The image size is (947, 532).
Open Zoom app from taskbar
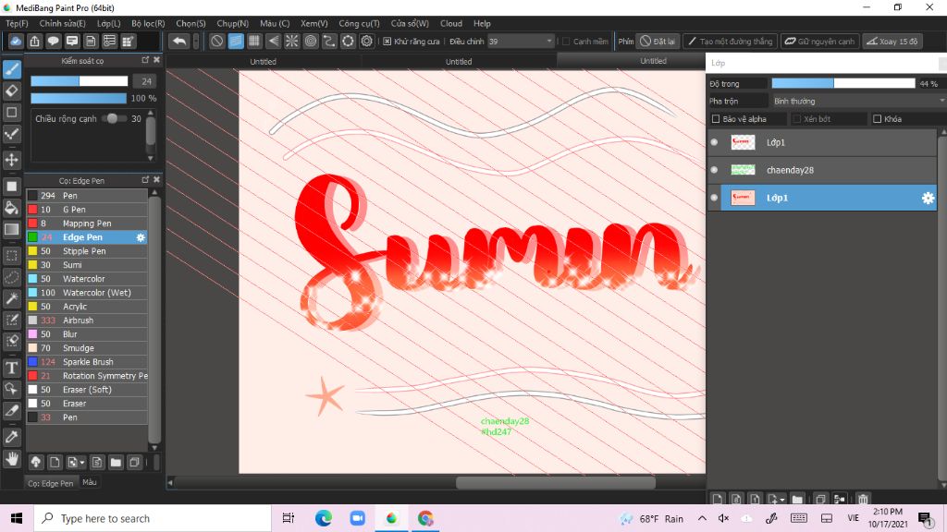(x=357, y=518)
